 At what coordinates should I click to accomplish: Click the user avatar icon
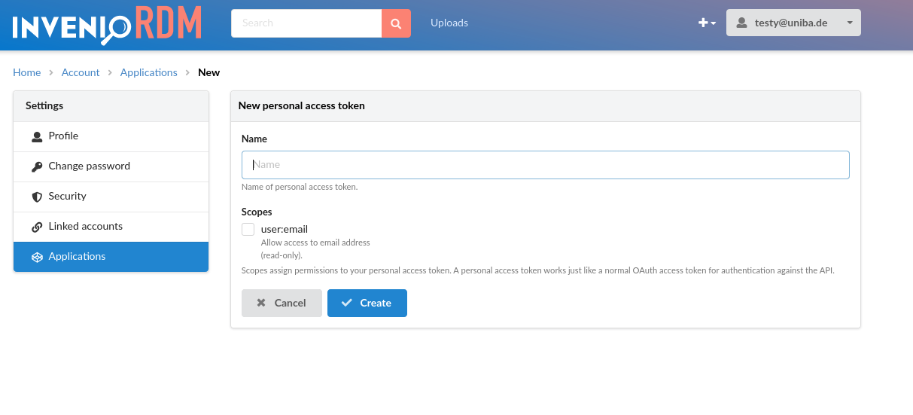(x=742, y=23)
